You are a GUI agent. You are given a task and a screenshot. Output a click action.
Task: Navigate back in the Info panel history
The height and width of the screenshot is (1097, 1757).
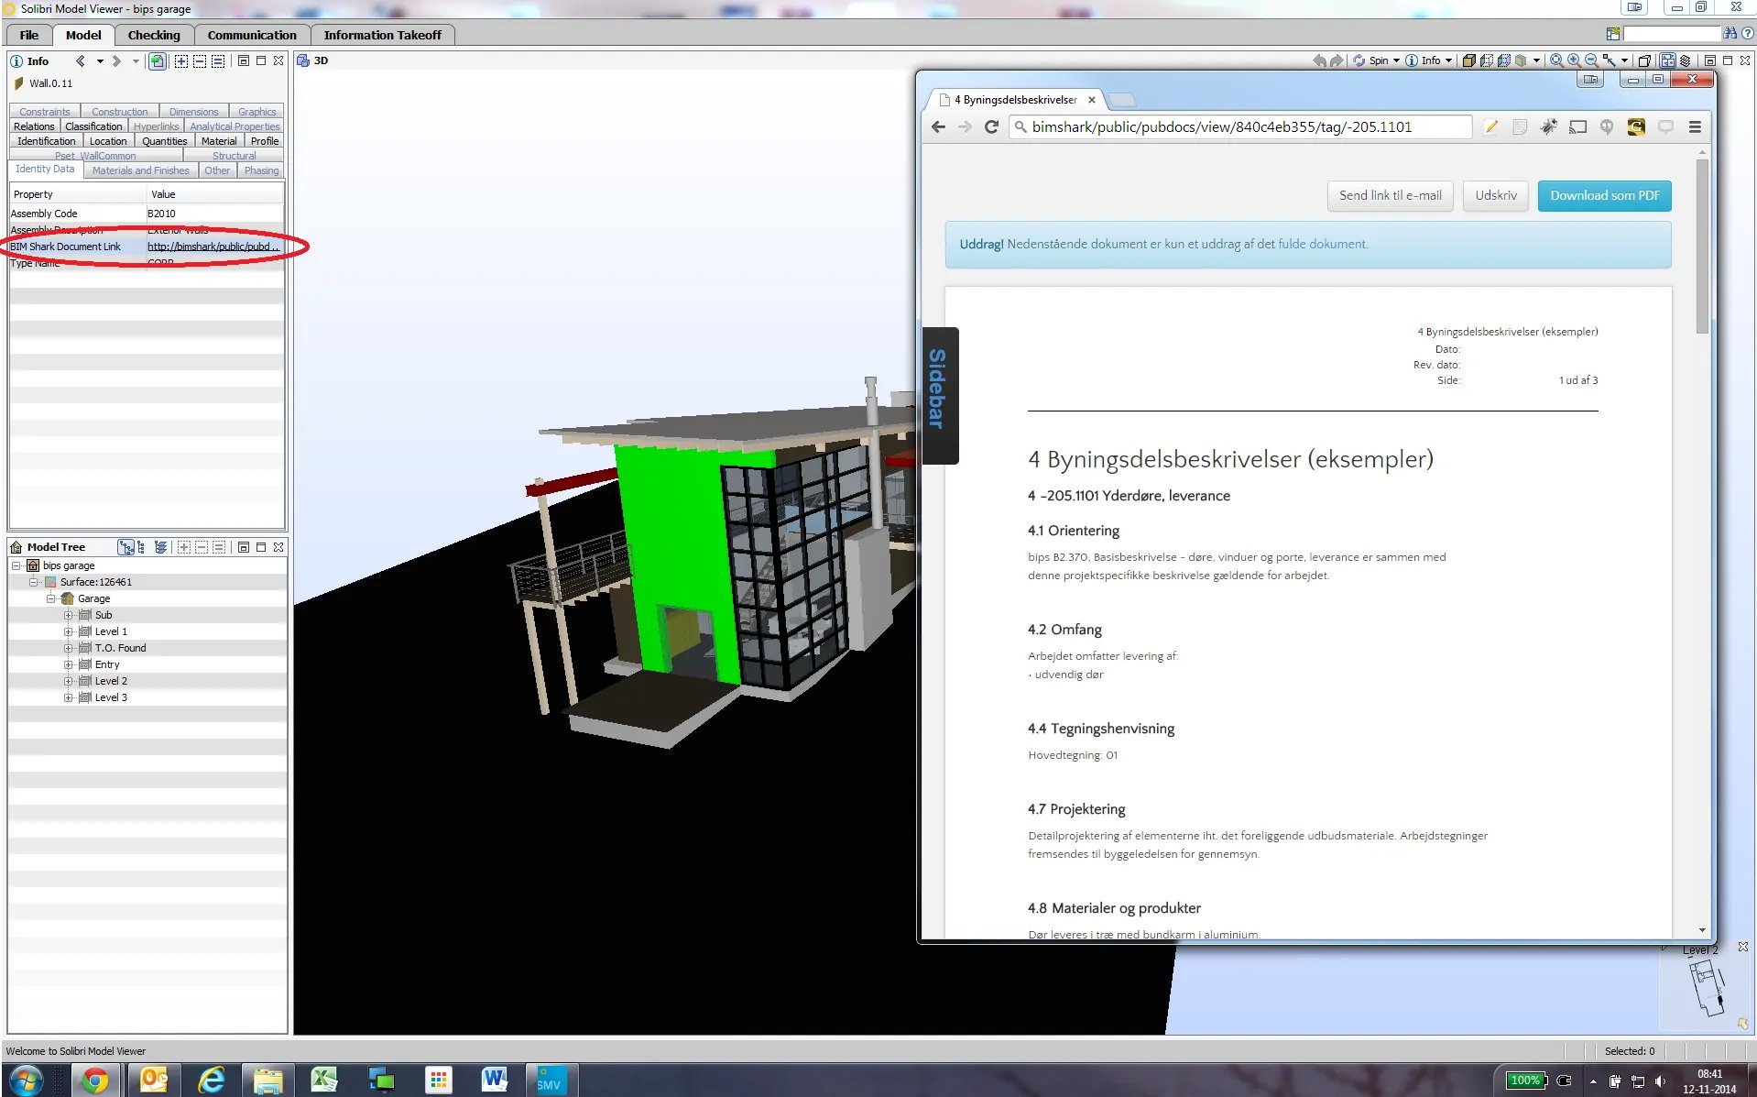pyautogui.click(x=81, y=60)
